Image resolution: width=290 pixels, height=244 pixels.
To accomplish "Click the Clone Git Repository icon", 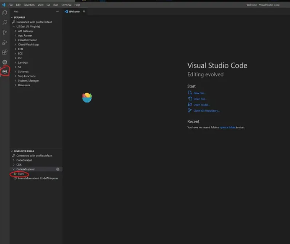I will point(190,111).
